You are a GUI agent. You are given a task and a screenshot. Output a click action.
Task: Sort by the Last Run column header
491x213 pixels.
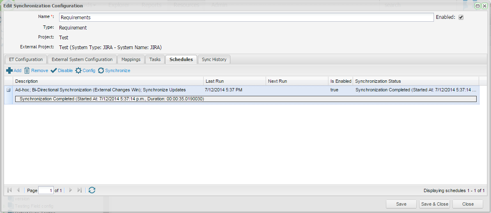click(234, 81)
